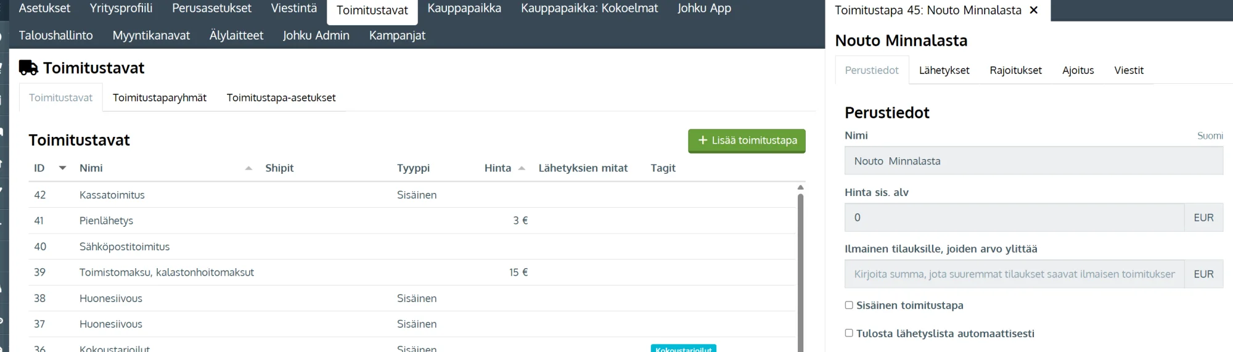Screen dimensions: 1233x352
Task: Click the Nimi input field
Action: pyautogui.click(x=1033, y=161)
